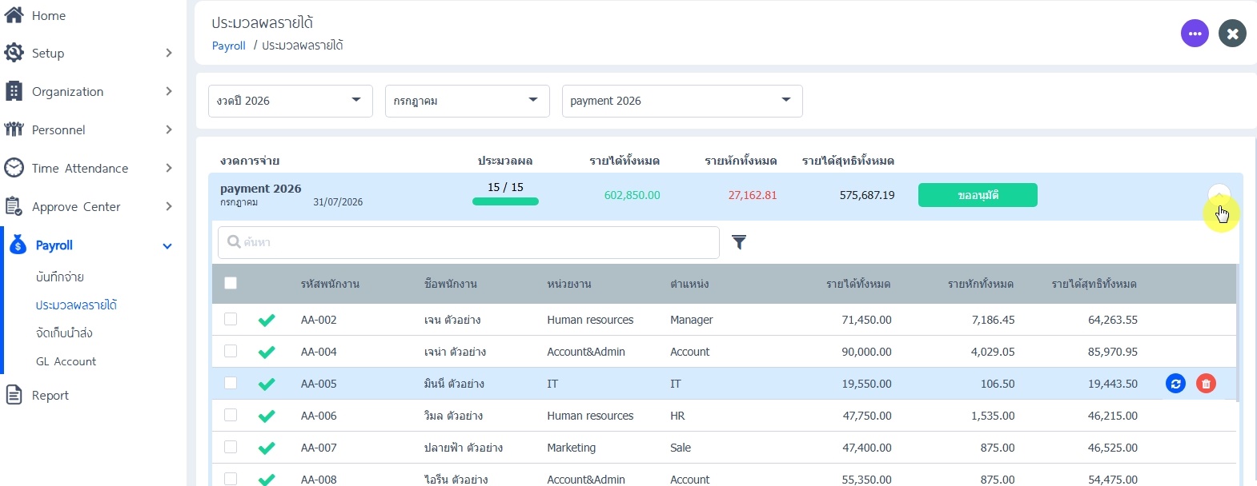Expand the Setup menu chevron

[168, 53]
